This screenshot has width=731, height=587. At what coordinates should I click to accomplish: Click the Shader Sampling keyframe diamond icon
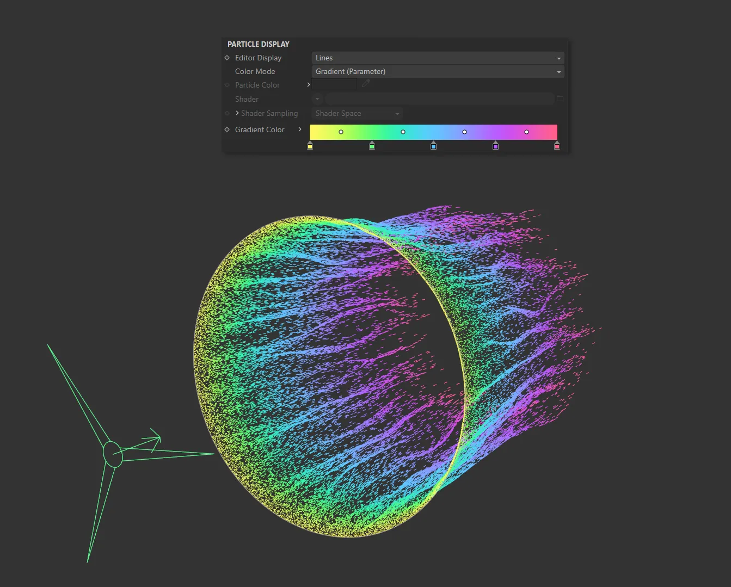(227, 113)
